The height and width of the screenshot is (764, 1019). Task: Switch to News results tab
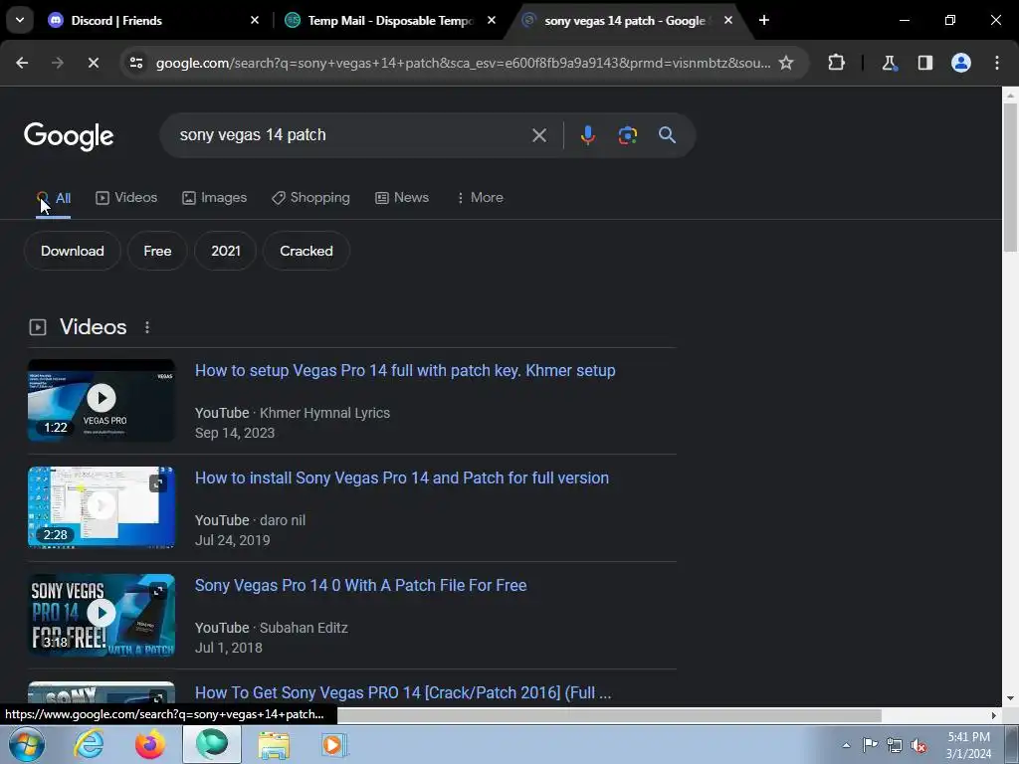click(x=402, y=198)
